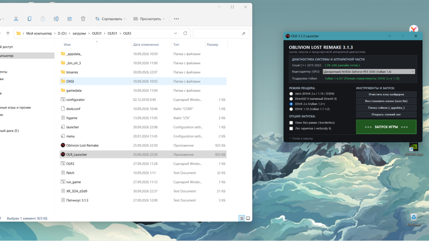Click the green ЗАПУСК ИГРЫ launch button
Image resolution: width=429 pixels, height=241 pixels.
tap(386, 127)
